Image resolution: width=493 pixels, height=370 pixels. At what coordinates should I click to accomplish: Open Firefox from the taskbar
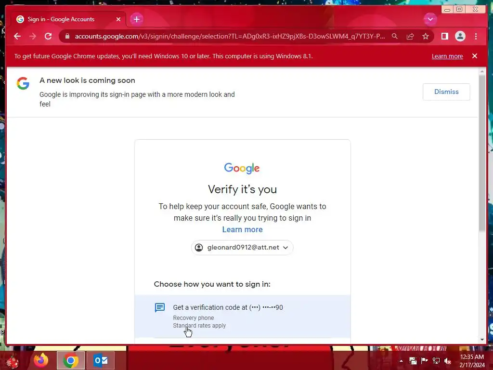(41, 360)
